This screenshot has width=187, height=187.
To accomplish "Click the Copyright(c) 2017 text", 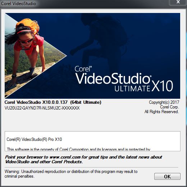I will click(x=164, y=102).
